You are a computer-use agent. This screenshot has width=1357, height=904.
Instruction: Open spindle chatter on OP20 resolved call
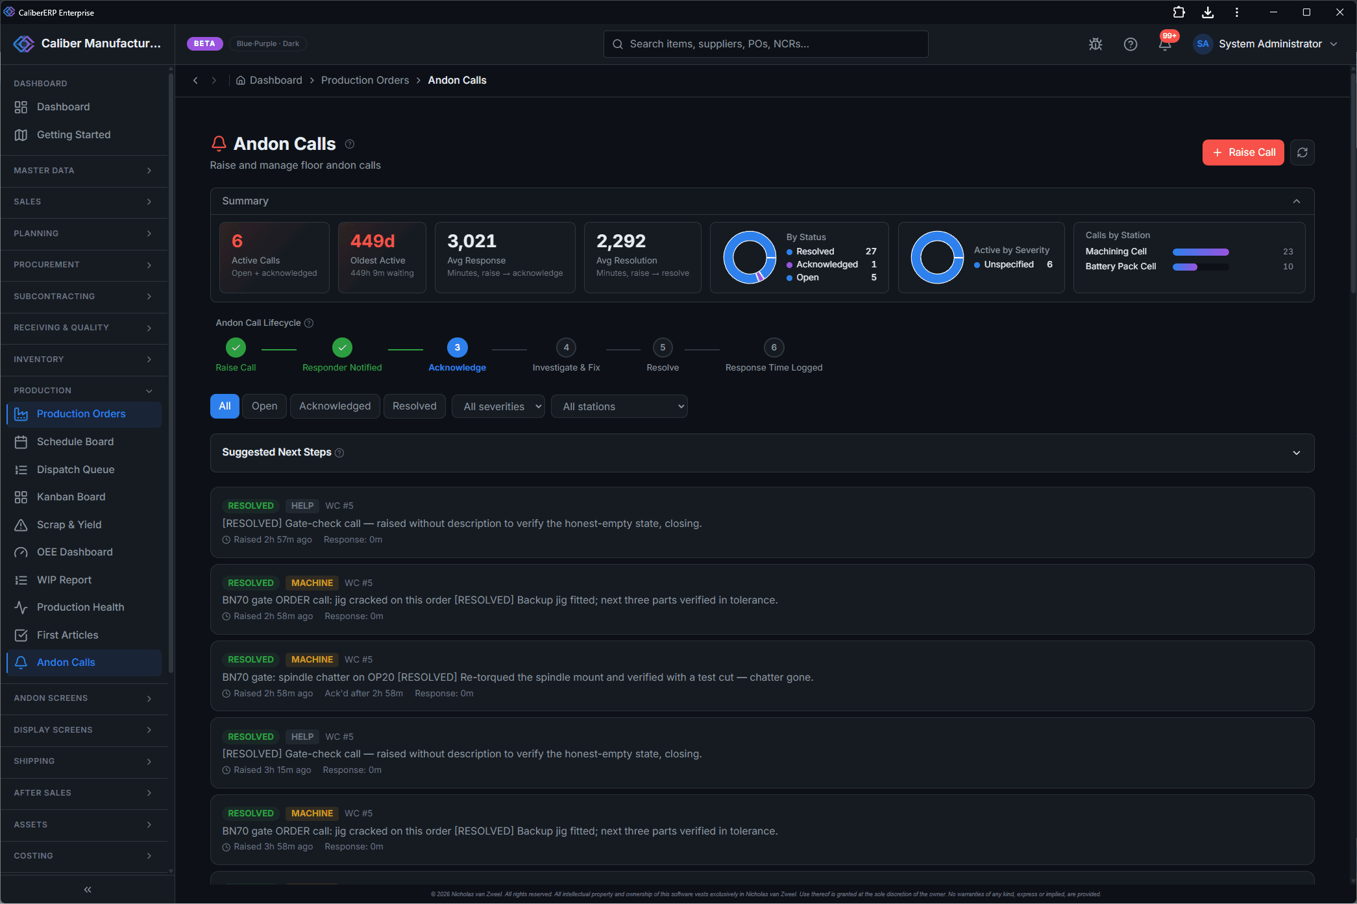(x=762, y=676)
